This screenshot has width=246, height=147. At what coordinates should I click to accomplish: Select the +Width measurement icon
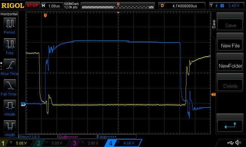coord(10,106)
